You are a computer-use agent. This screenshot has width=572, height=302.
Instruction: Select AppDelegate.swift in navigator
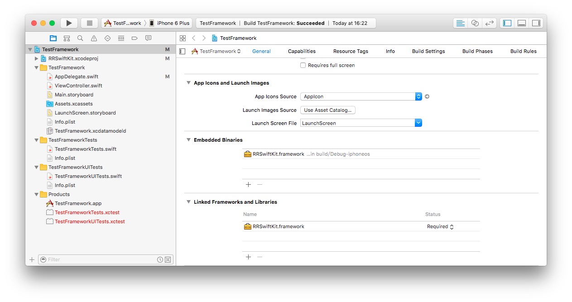point(77,77)
